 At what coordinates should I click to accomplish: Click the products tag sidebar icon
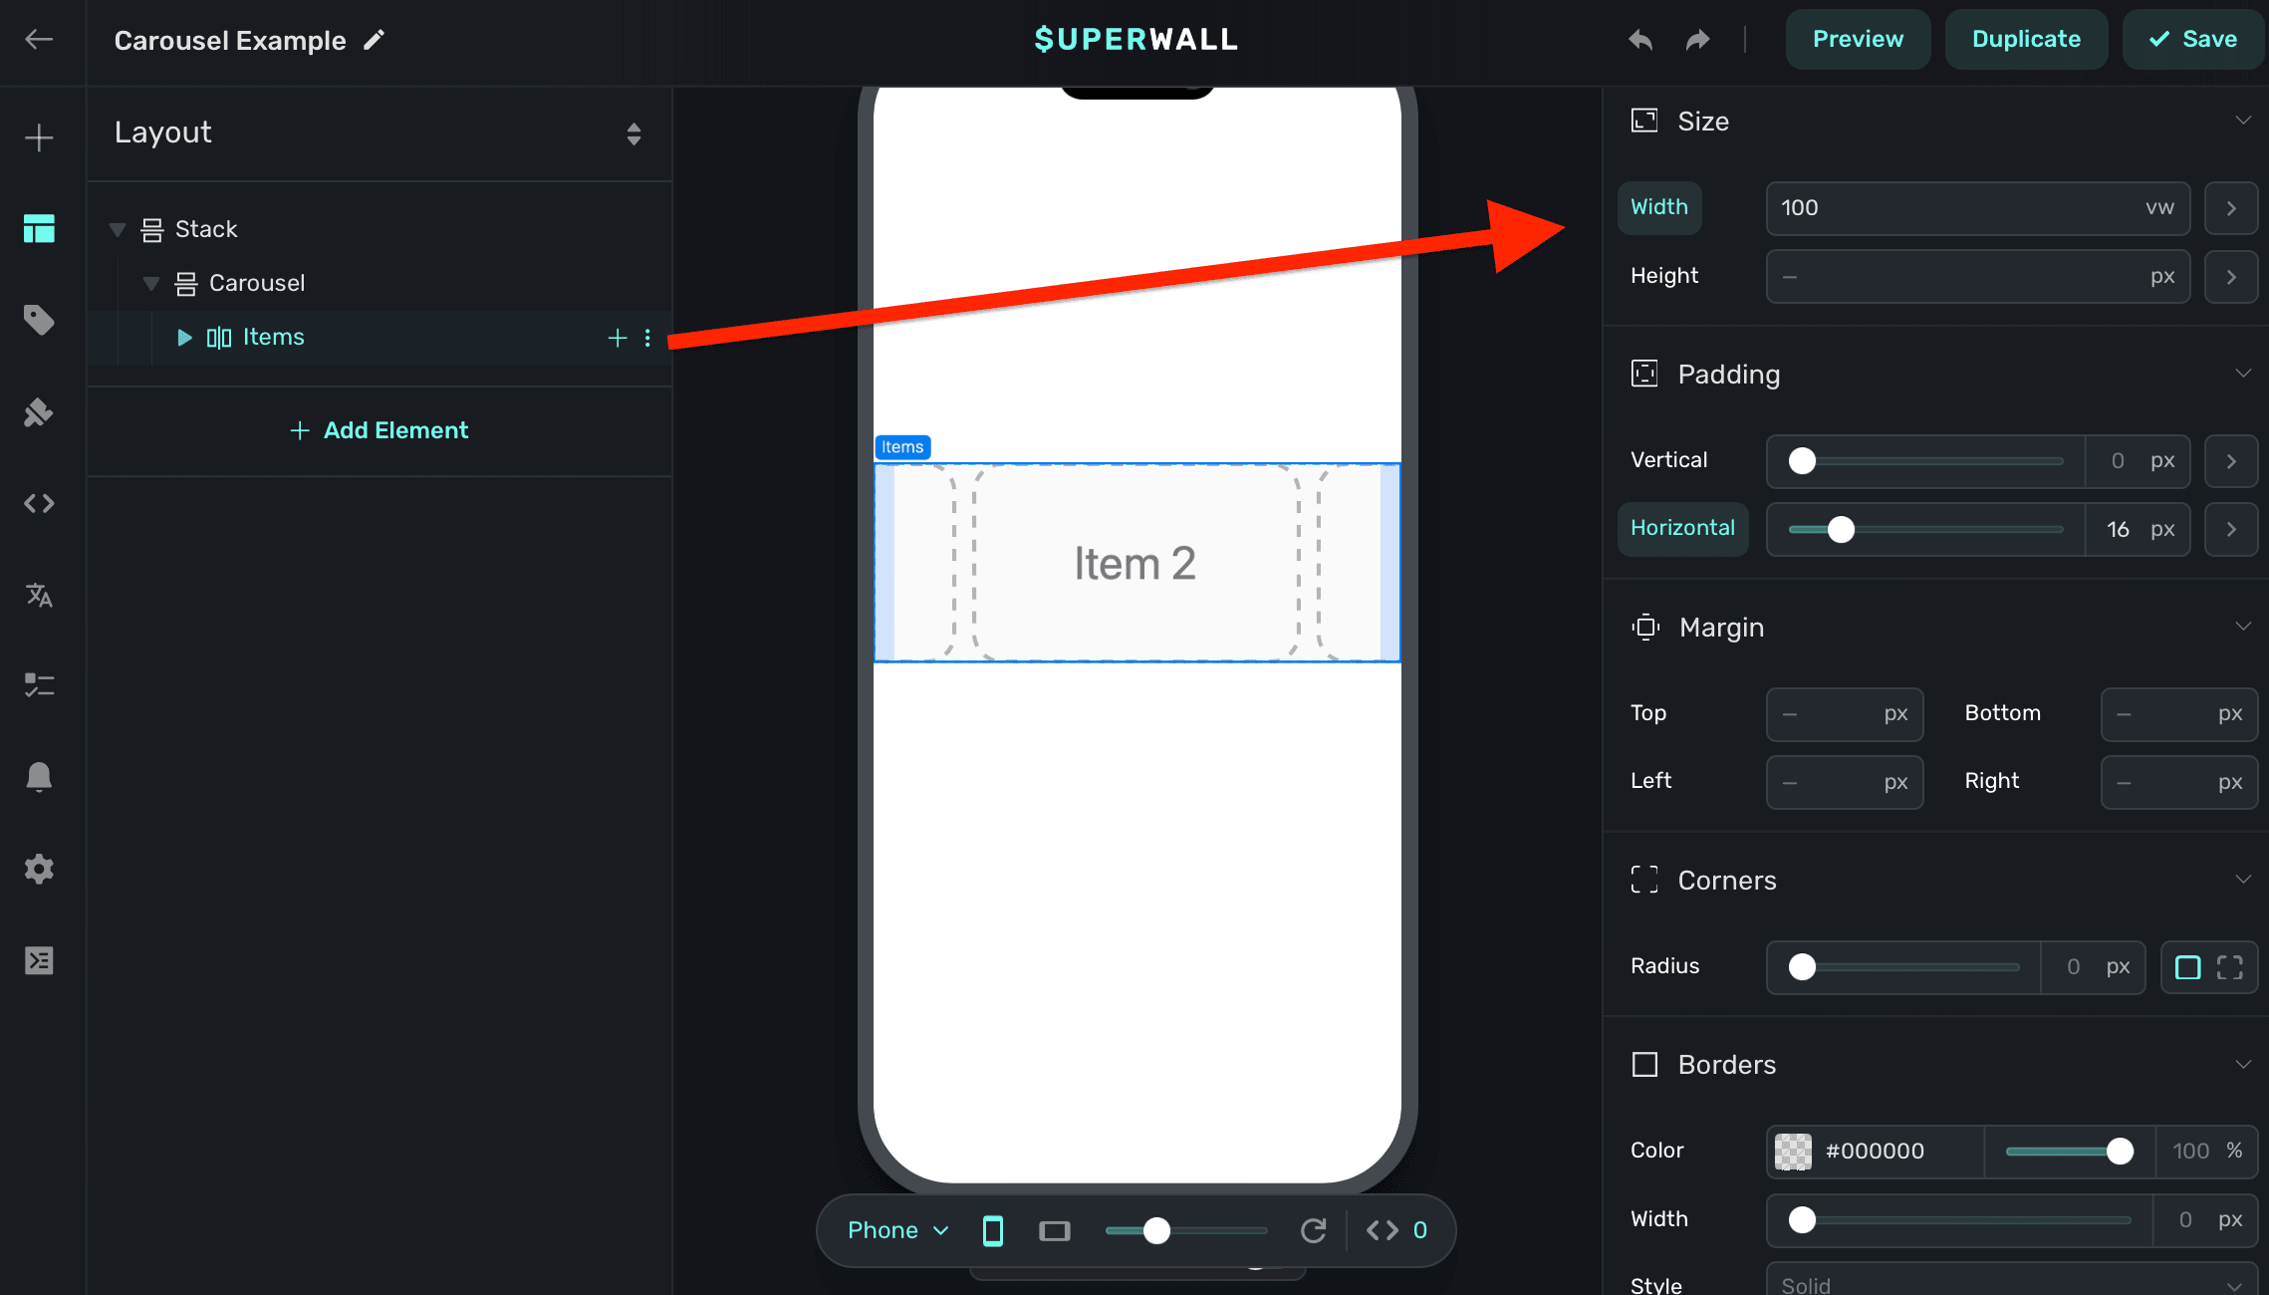(x=39, y=320)
